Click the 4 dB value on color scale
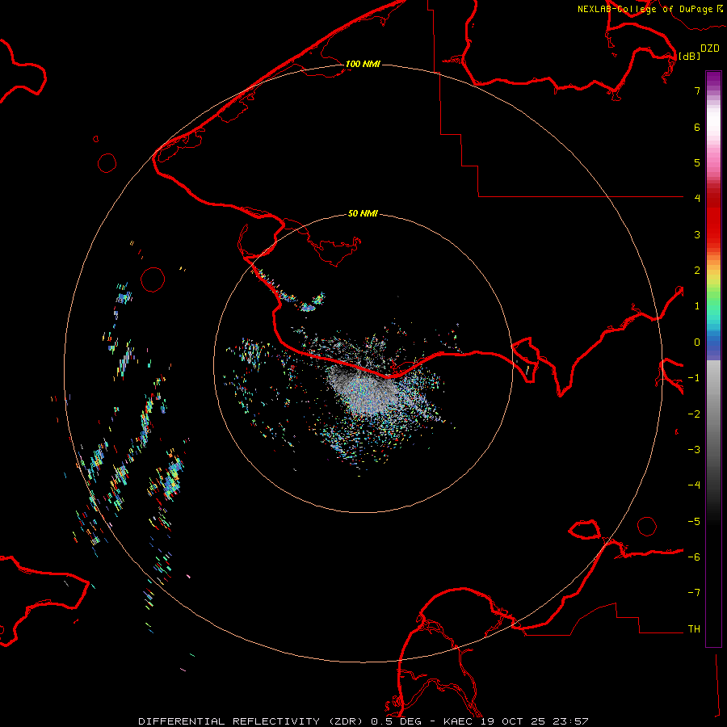The image size is (727, 727). point(697,199)
